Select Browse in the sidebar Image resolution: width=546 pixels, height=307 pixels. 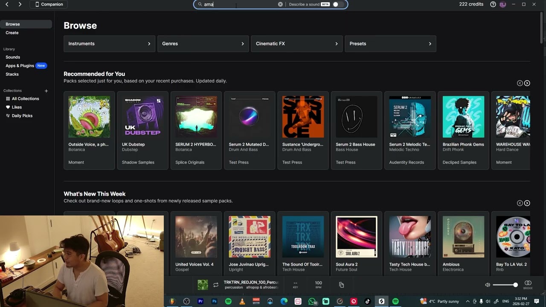(26, 24)
